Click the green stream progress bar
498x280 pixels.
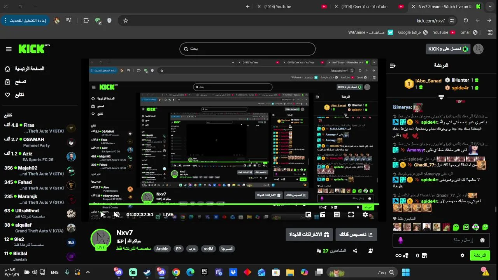coord(233,204)
